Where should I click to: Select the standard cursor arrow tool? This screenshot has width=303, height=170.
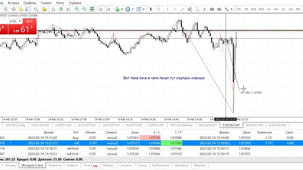click(x=151, y=9)
